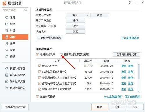Open 输入法管理器
Viewport: 145px width, 112px height.
pos(18,75)
